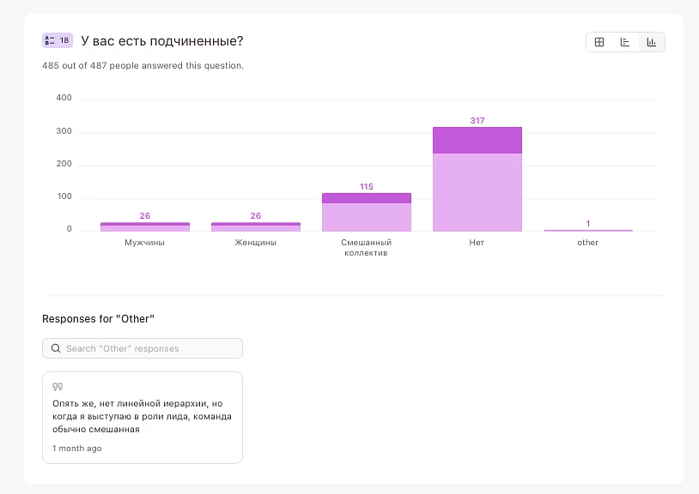
Task: Click the "Женщины" bar in chart
Action: tap(256, 227)
